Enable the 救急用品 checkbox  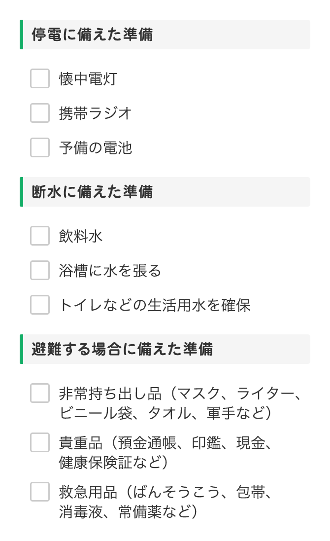point(40,492)
